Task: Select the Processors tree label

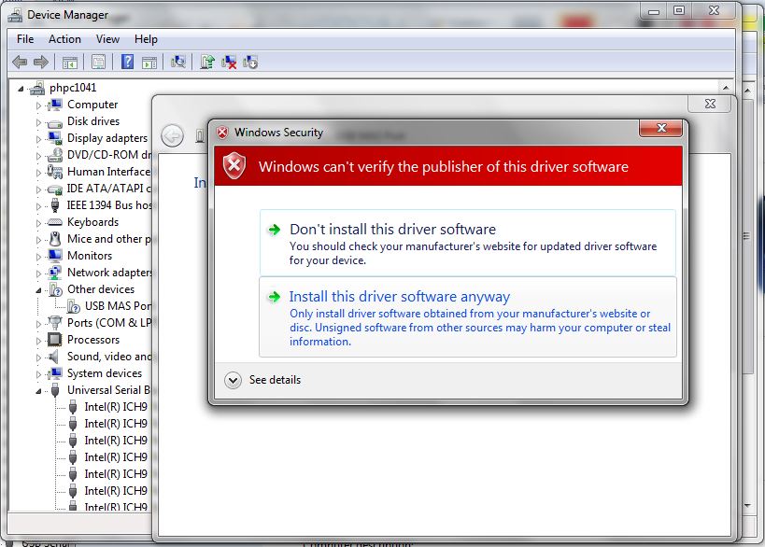Action: tap(93, 340)
